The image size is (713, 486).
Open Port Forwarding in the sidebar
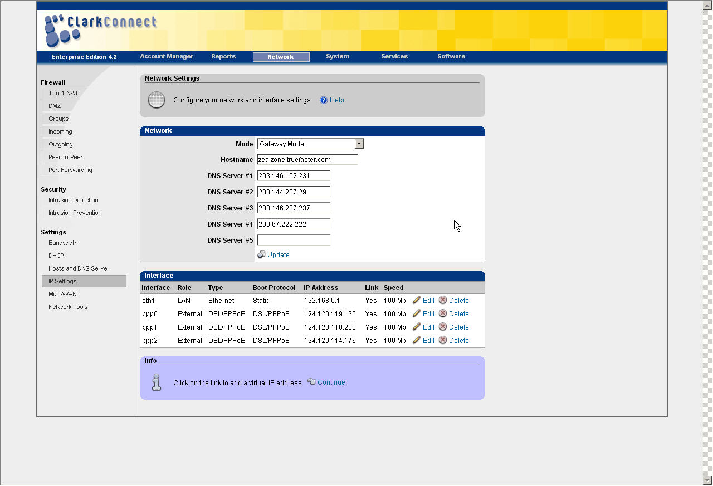point(70,170)
